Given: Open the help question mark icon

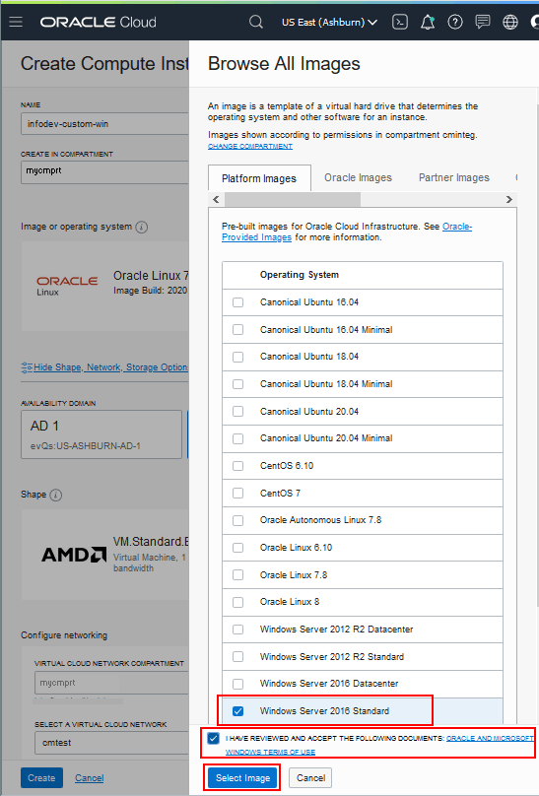Looking at the screenshot, I should coord(455,22).
